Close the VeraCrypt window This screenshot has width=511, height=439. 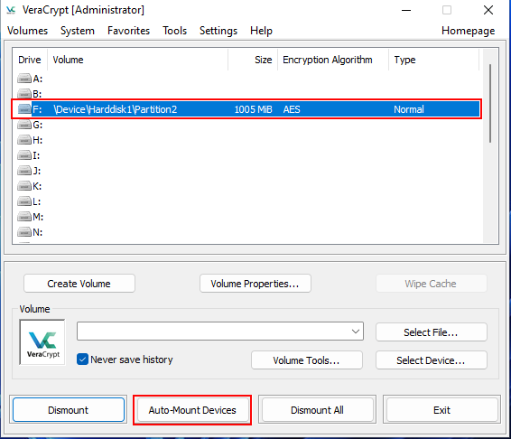point(488,10)
